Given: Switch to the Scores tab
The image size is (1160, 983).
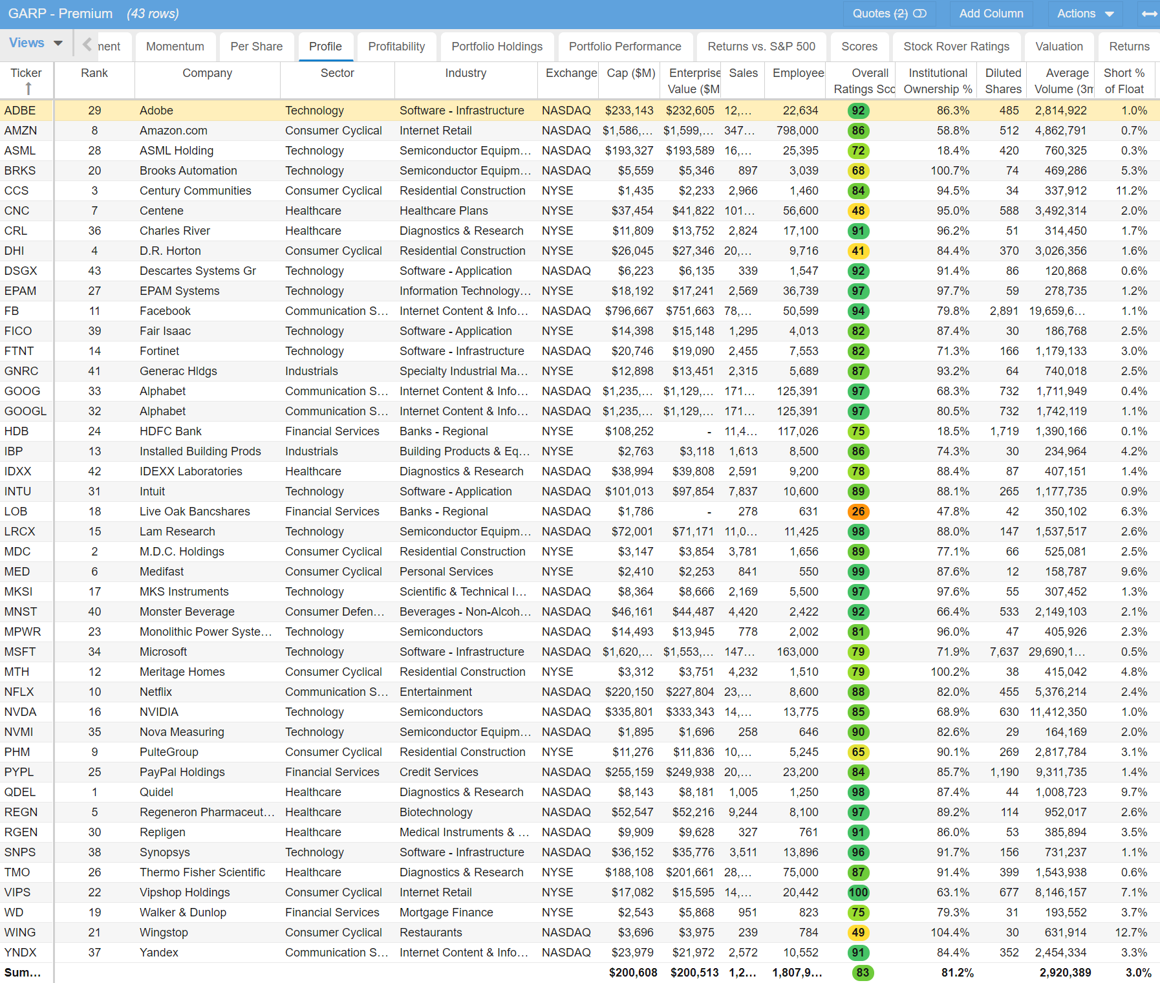Looking at the screenshot, I should point(859,47).
